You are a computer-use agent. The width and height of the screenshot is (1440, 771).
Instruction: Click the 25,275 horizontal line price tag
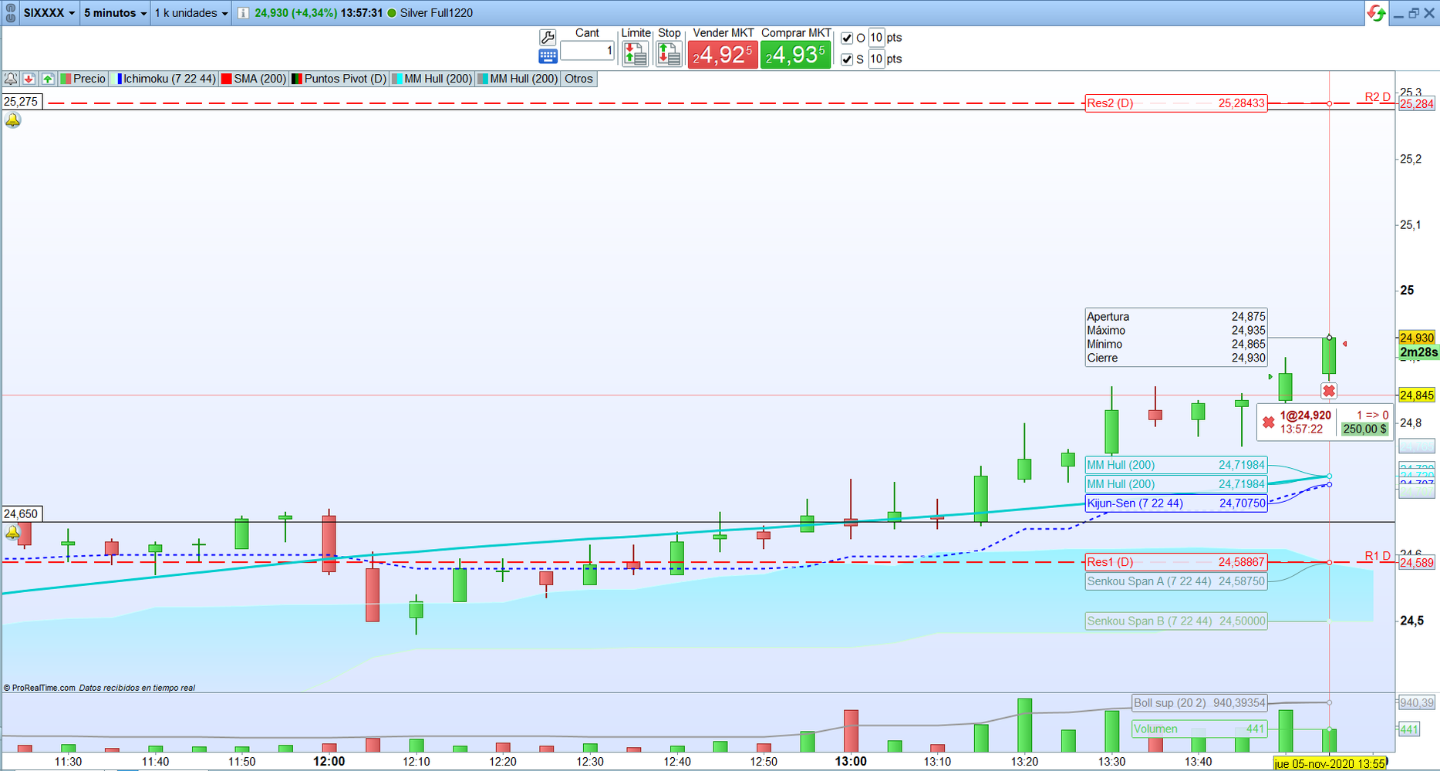coord(22,102)
